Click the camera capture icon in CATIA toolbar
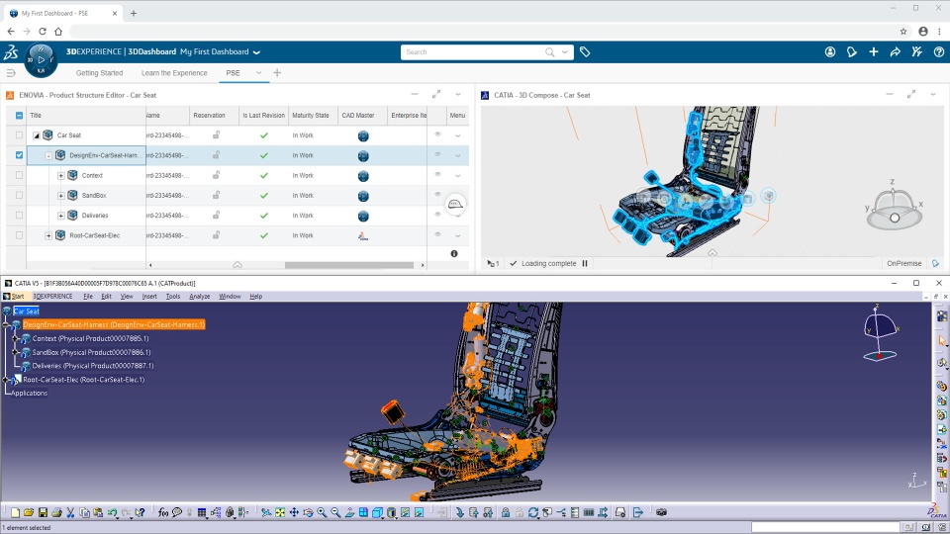This screenshot has height=534, width=950. click(662, 513)
